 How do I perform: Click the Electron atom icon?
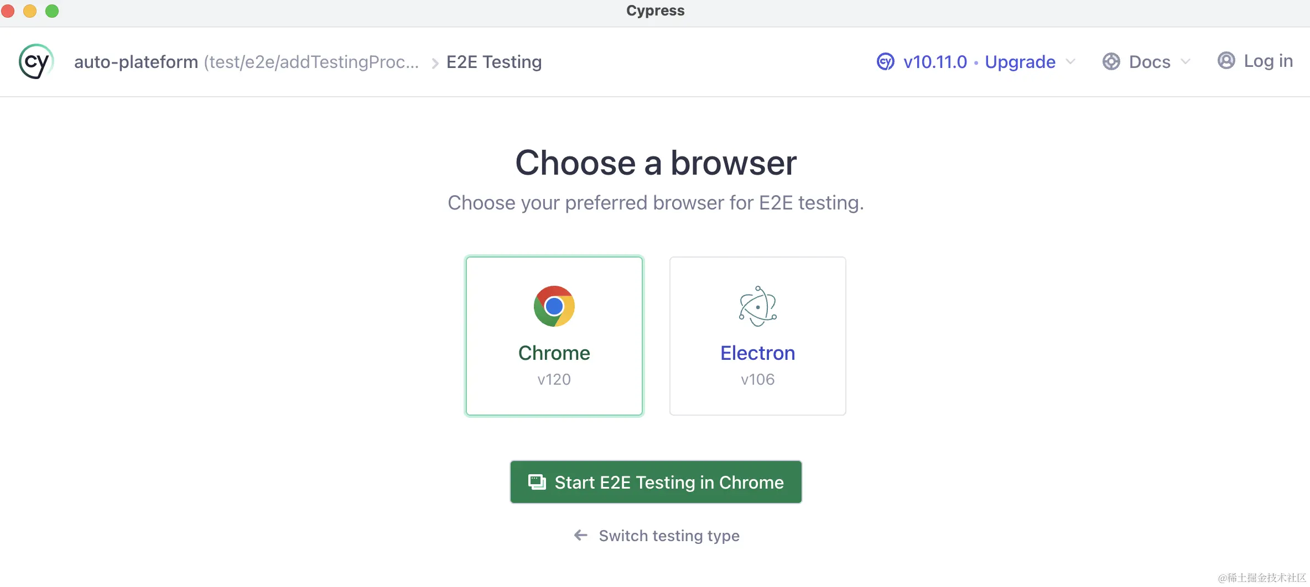[x=757, y=306]
